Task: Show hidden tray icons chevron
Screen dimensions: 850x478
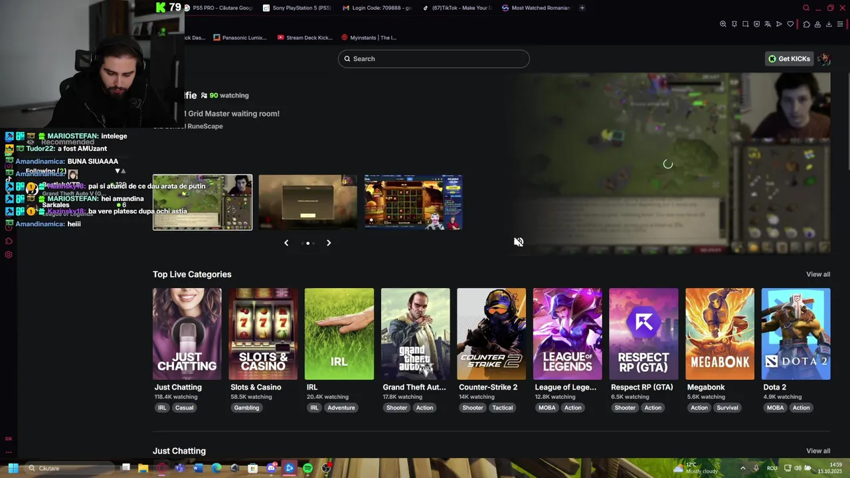Action: point(743,468)
